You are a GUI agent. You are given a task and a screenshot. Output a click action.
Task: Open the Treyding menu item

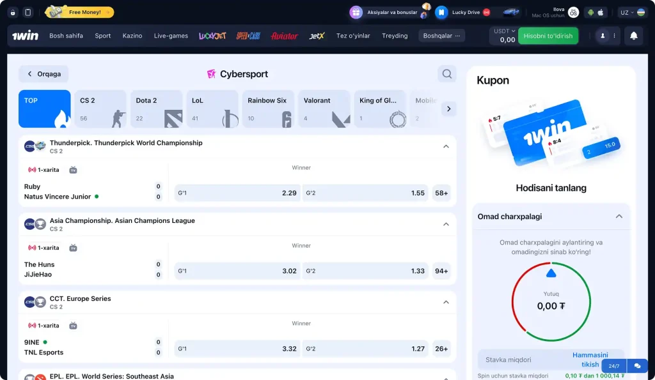click(x=395, y=36)
